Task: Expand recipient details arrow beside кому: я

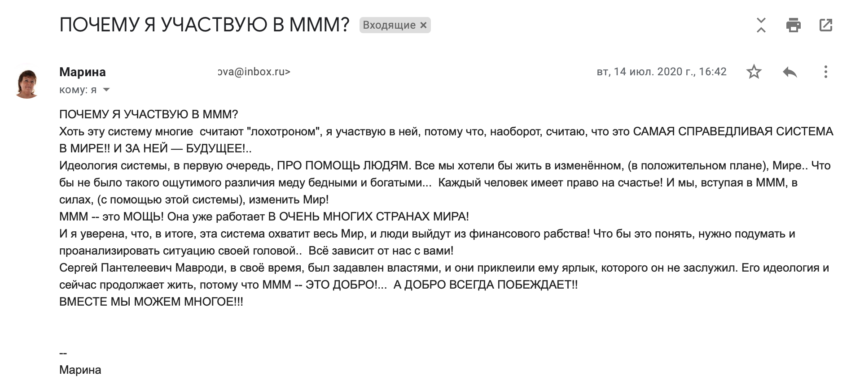Action: 106,90
